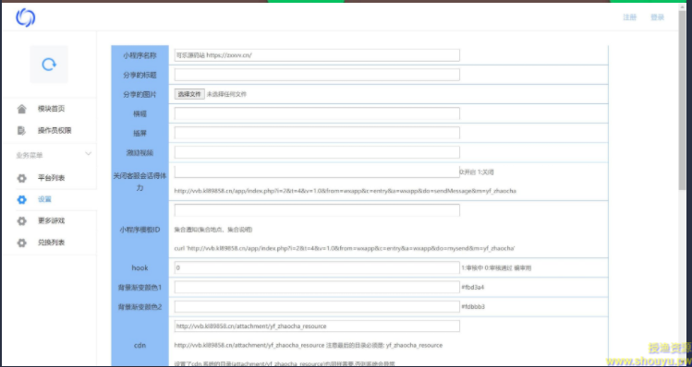692x367 pixels.
Task: Click the document icon beside 操作员权限
Action: click(x=21, y=130)
